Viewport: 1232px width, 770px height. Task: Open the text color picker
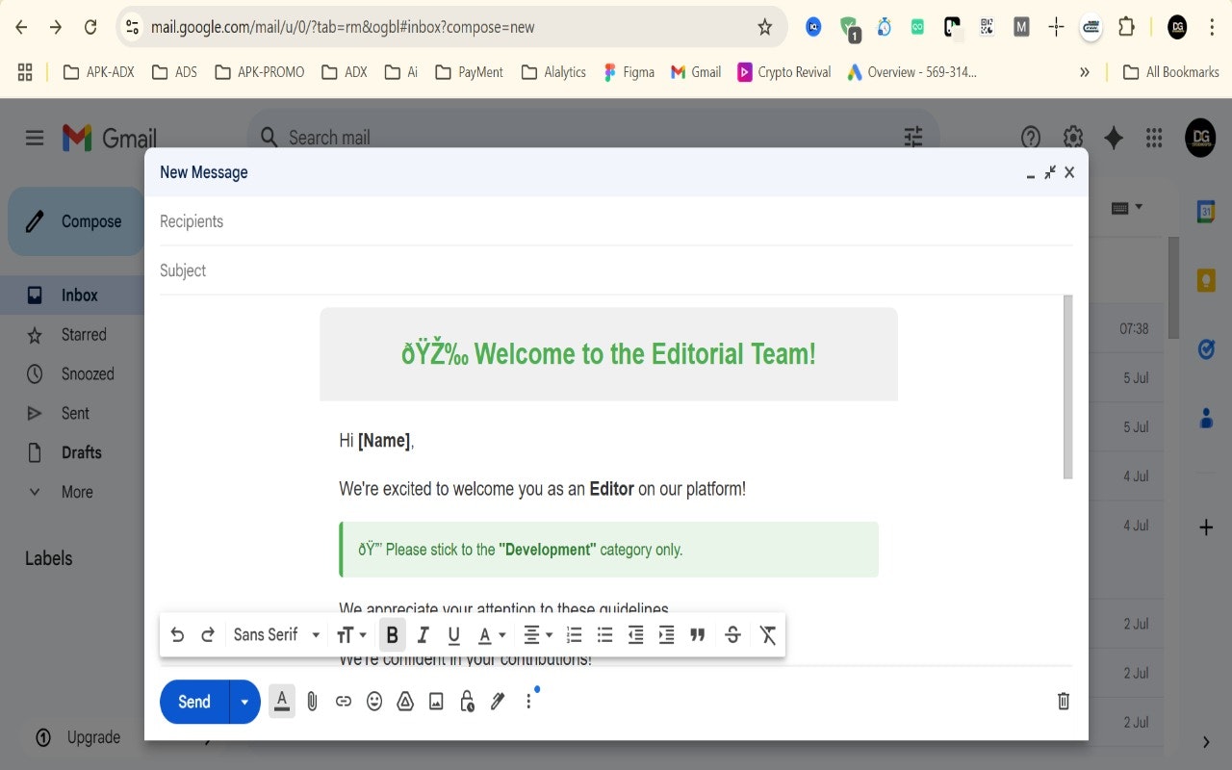tap(490, 634)
